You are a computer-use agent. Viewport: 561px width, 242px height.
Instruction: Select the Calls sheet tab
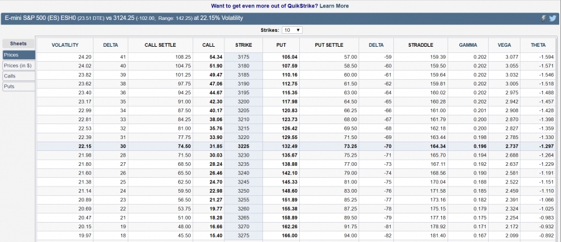pos(19,76)
